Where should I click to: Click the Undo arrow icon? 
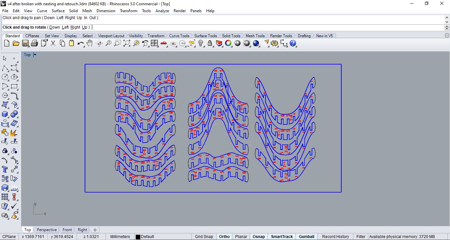point(80,43)
